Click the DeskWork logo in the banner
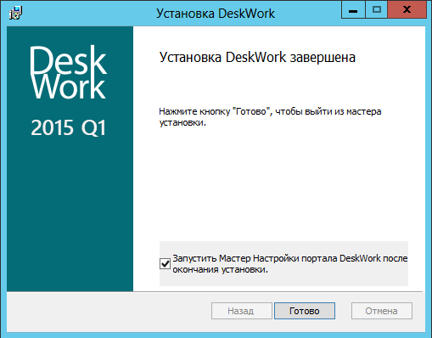This screenshot has height=338, width=432. click(68, 72)
